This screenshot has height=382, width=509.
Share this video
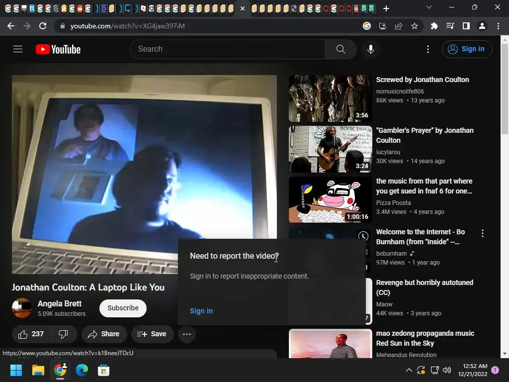point(104,334)
